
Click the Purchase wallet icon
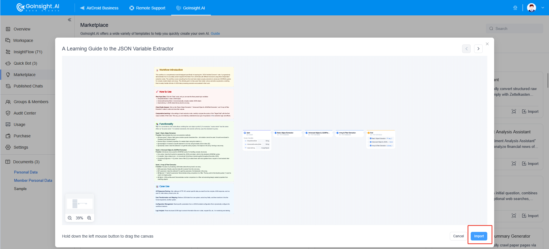tap(8, 136)
